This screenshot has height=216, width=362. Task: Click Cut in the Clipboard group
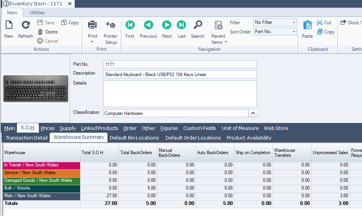pos(324,23)
